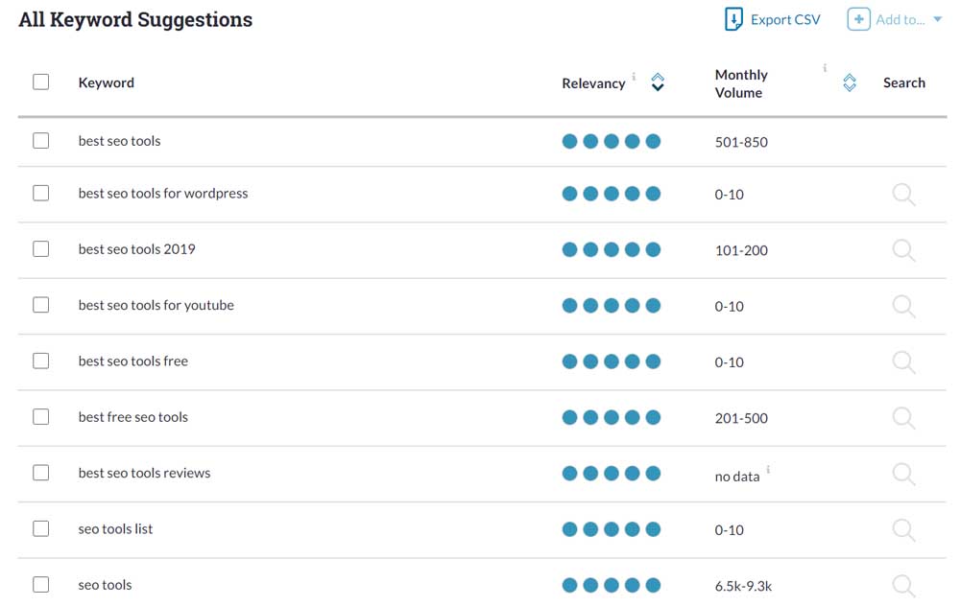The image size is (960, 606).
Task: Click the Export CSV download icon
Action: 733,19
